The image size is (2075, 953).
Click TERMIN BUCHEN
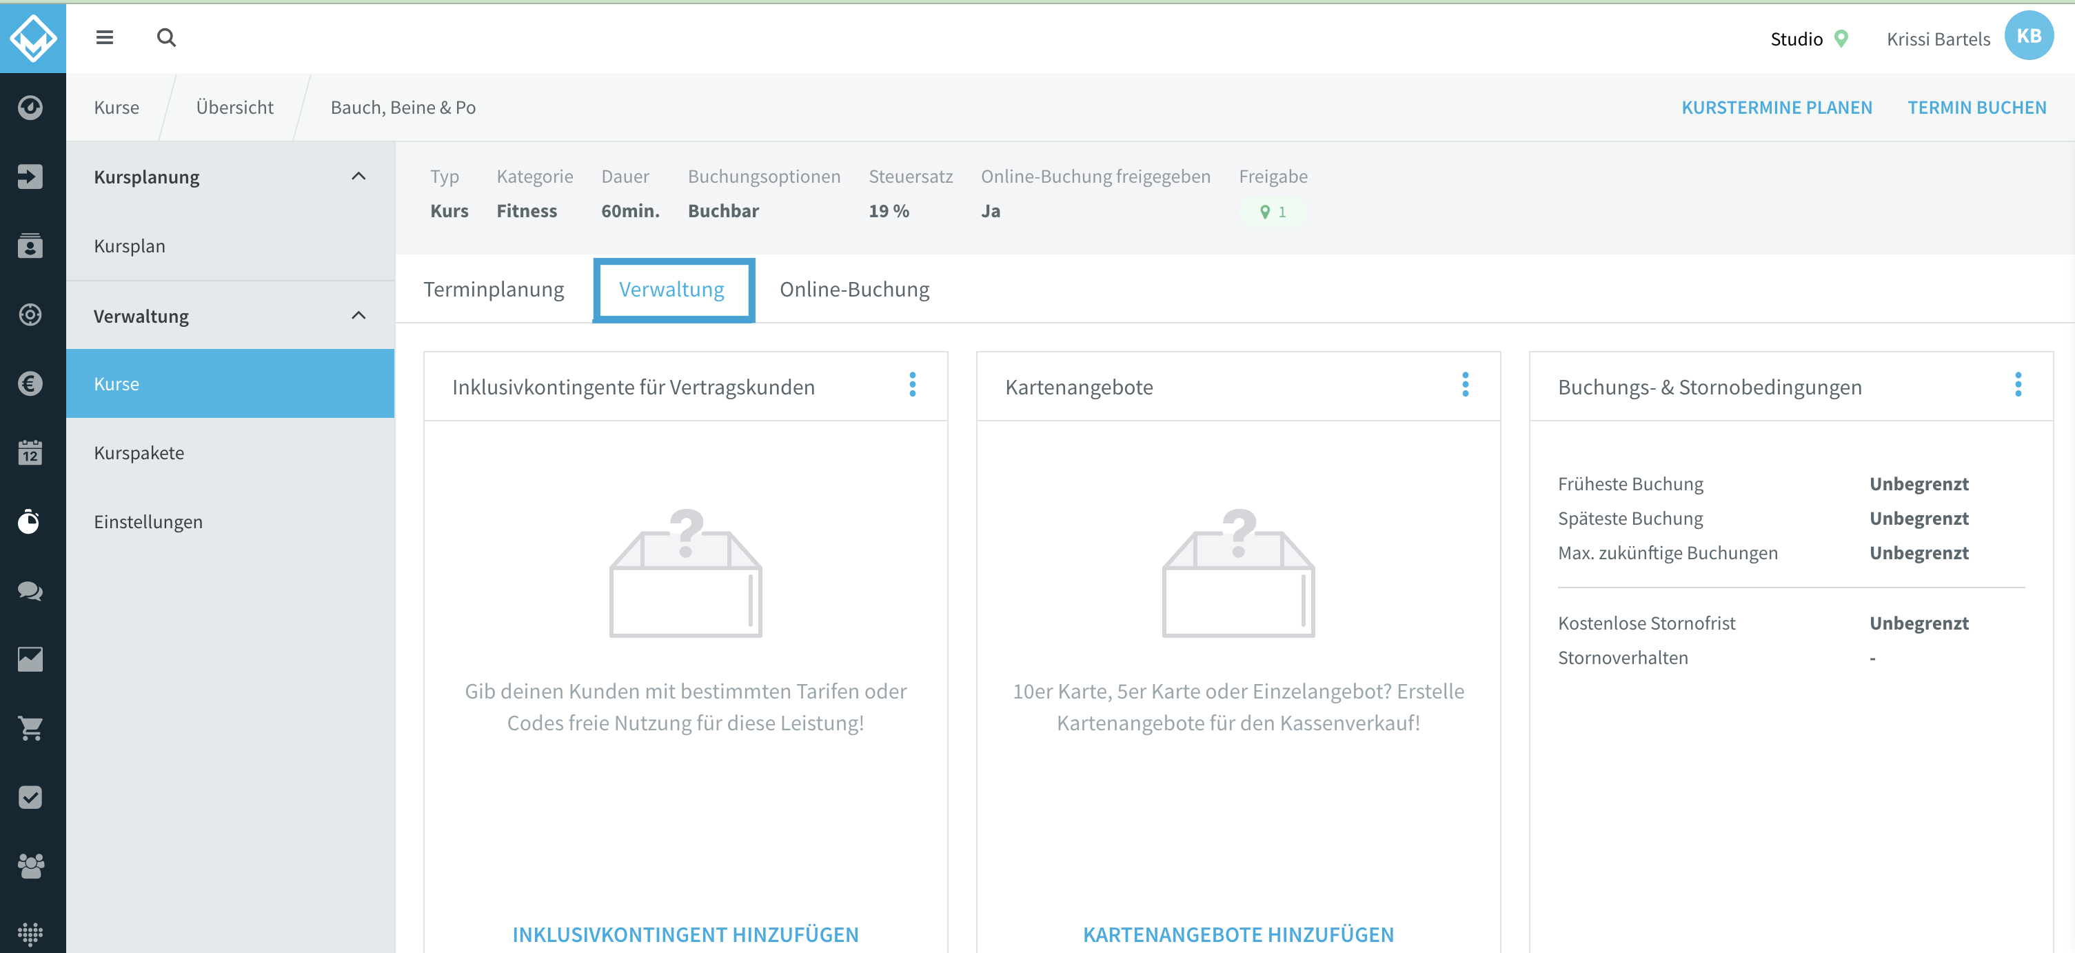coord(1976,107)
